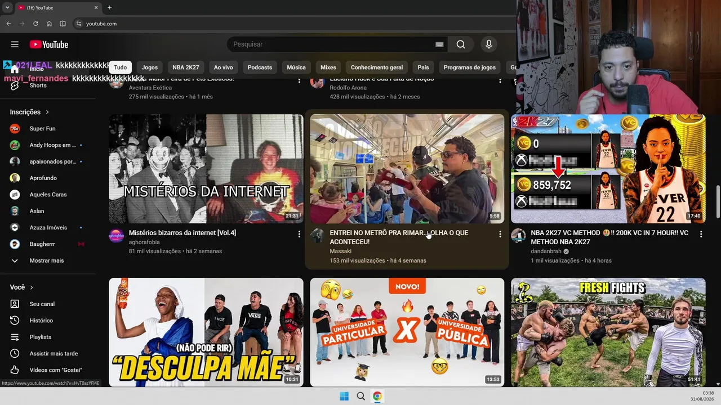This screenshot has height=405, width=721.
Task: Reload the YouTube page
Action: 35,24
